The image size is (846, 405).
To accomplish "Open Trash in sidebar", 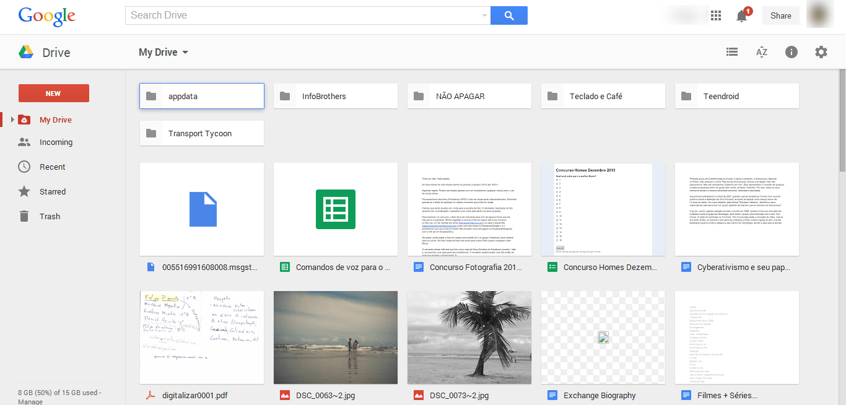I will click(50, 216).
